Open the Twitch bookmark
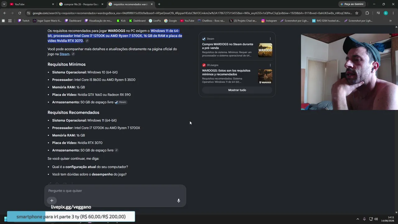The height and width of the screenshot is (224, 398). pyautogui.click(x=24, y=21)
